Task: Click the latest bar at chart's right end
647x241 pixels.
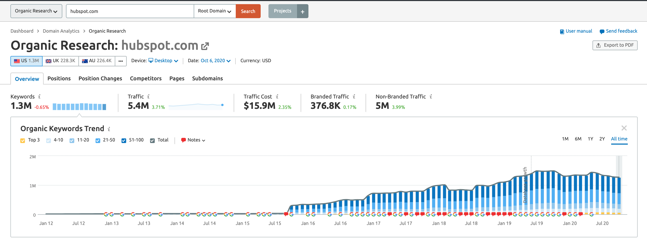Action: (x=619, y=196)
